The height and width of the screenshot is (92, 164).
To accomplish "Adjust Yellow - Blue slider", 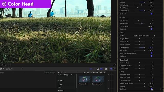I will point(140,63).
